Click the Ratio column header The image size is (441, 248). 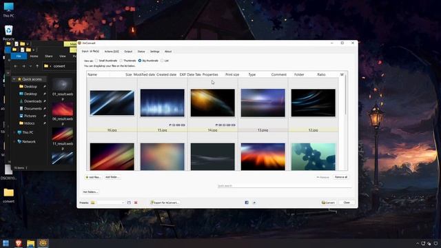tap(321, 74)
